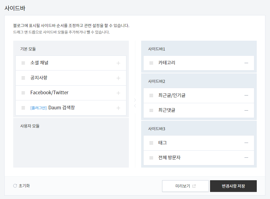This screenshot has height=199, width=270.
Task: Click the plus icon for 소셜 채널
Action: coord(118,63)
